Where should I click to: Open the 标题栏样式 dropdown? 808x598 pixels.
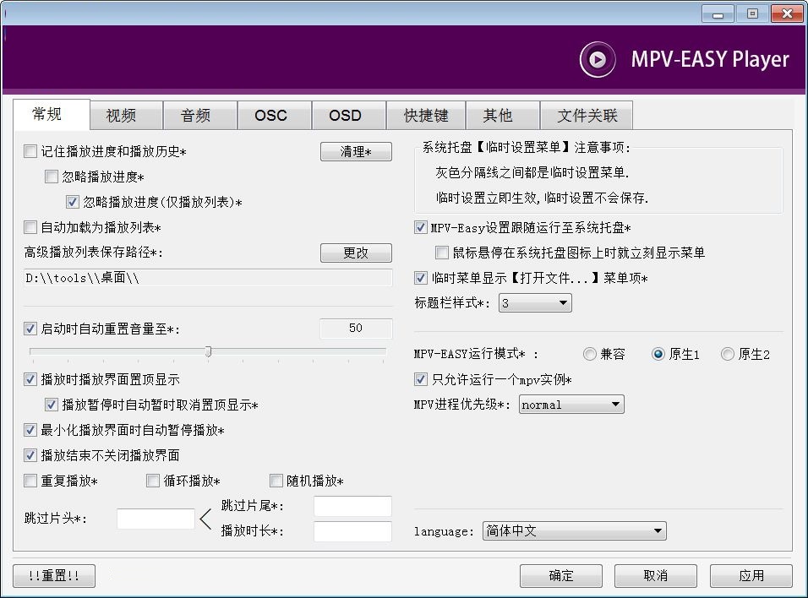[535, 303]
